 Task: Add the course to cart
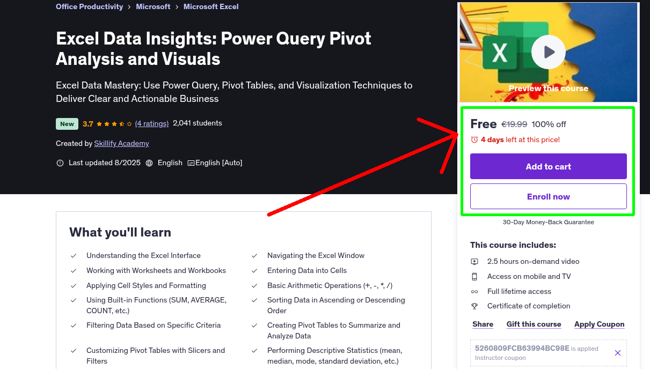[x=548, y=166]
